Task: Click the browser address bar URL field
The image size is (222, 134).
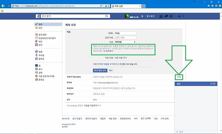Action: 55,6
